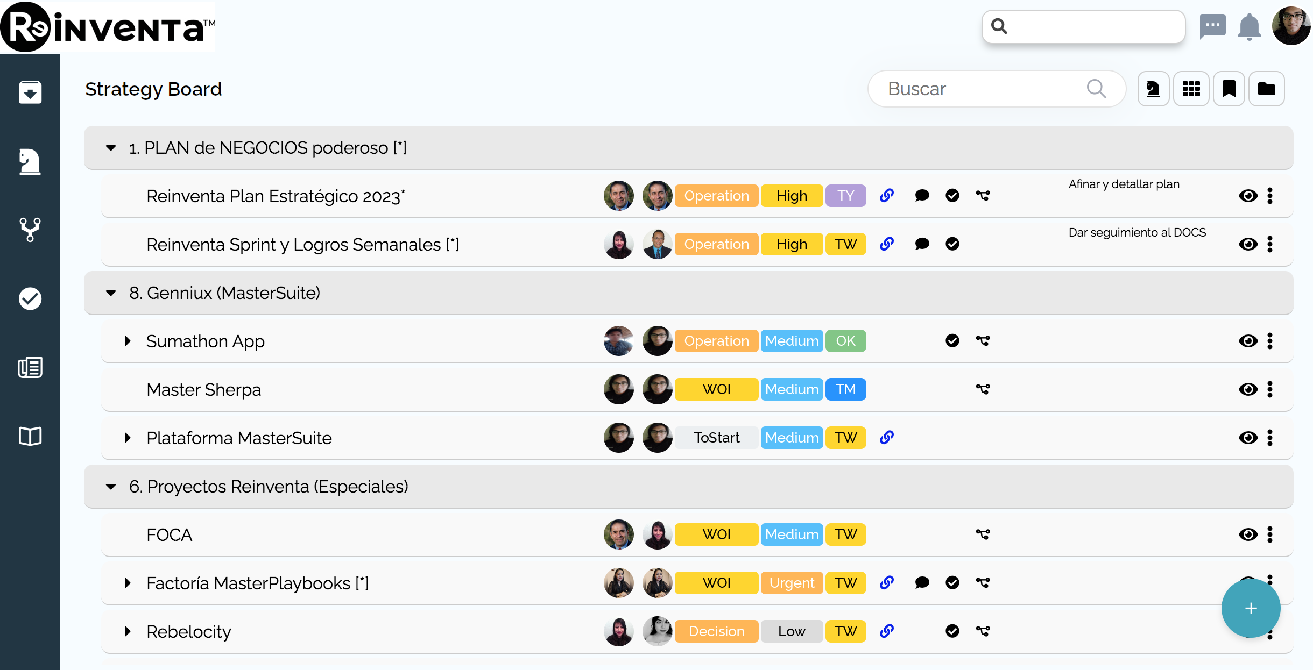
Task: Open more options menu for Reinventa Sprint y Logros Semanales
Action: [x=1270, y=244]
